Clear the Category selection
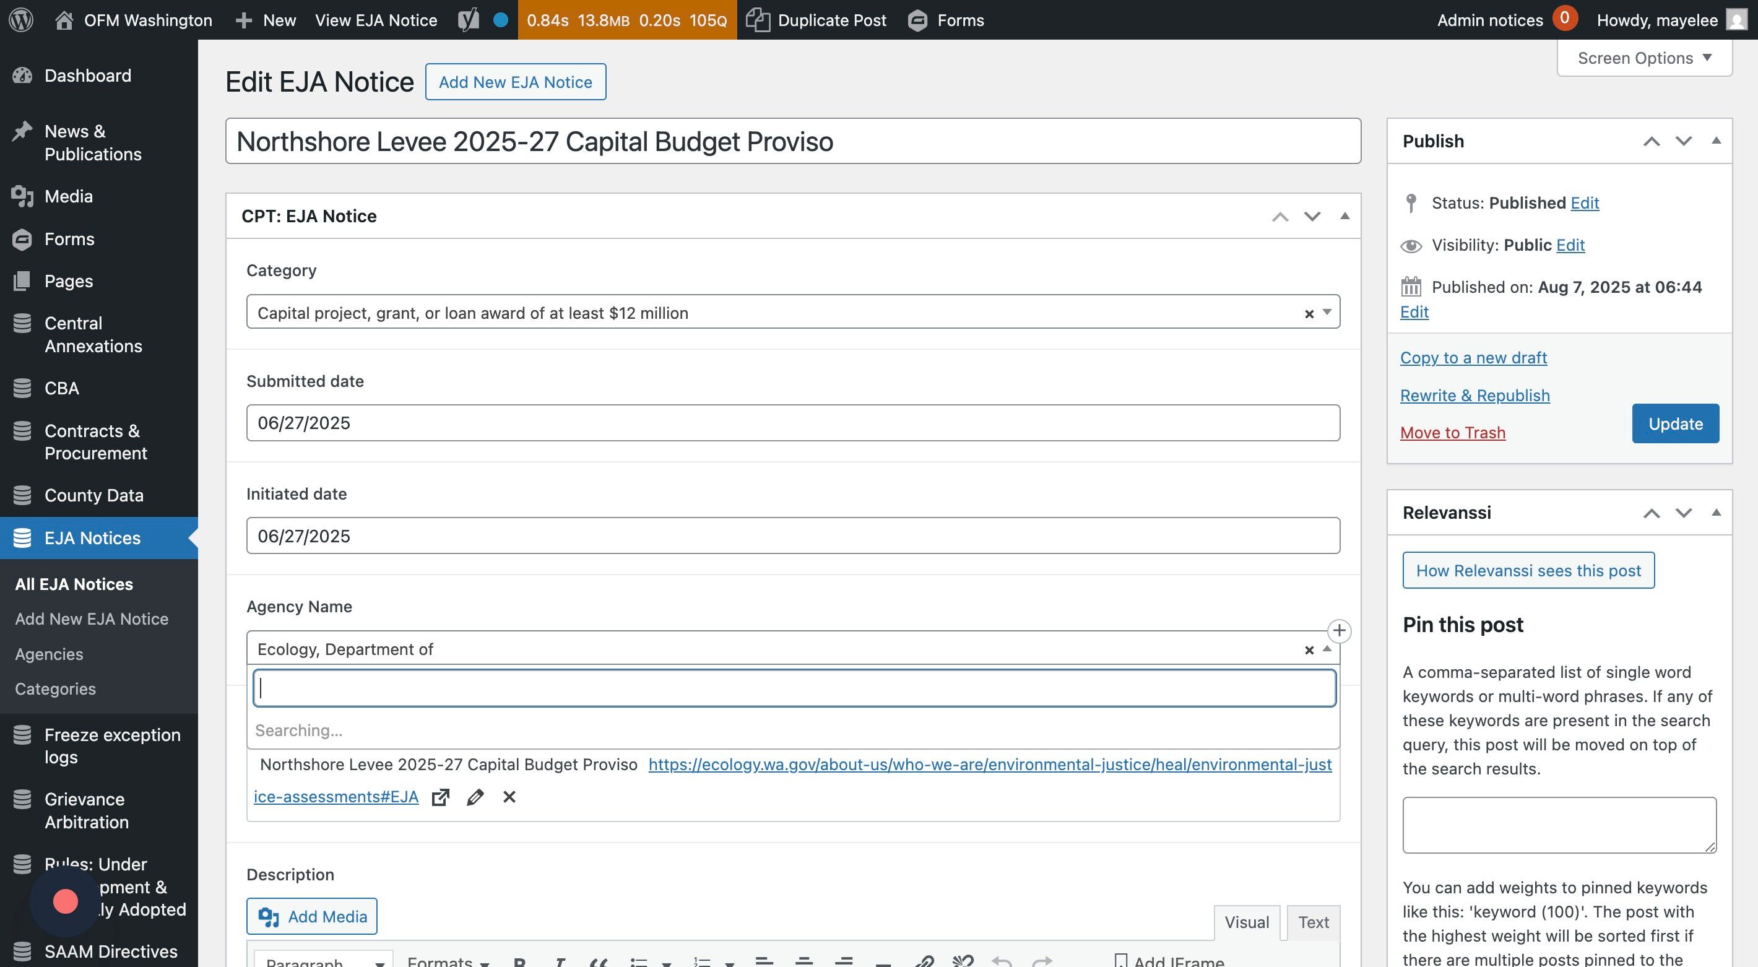This screenshot has height=967, width=1758. coord(1309,314)
